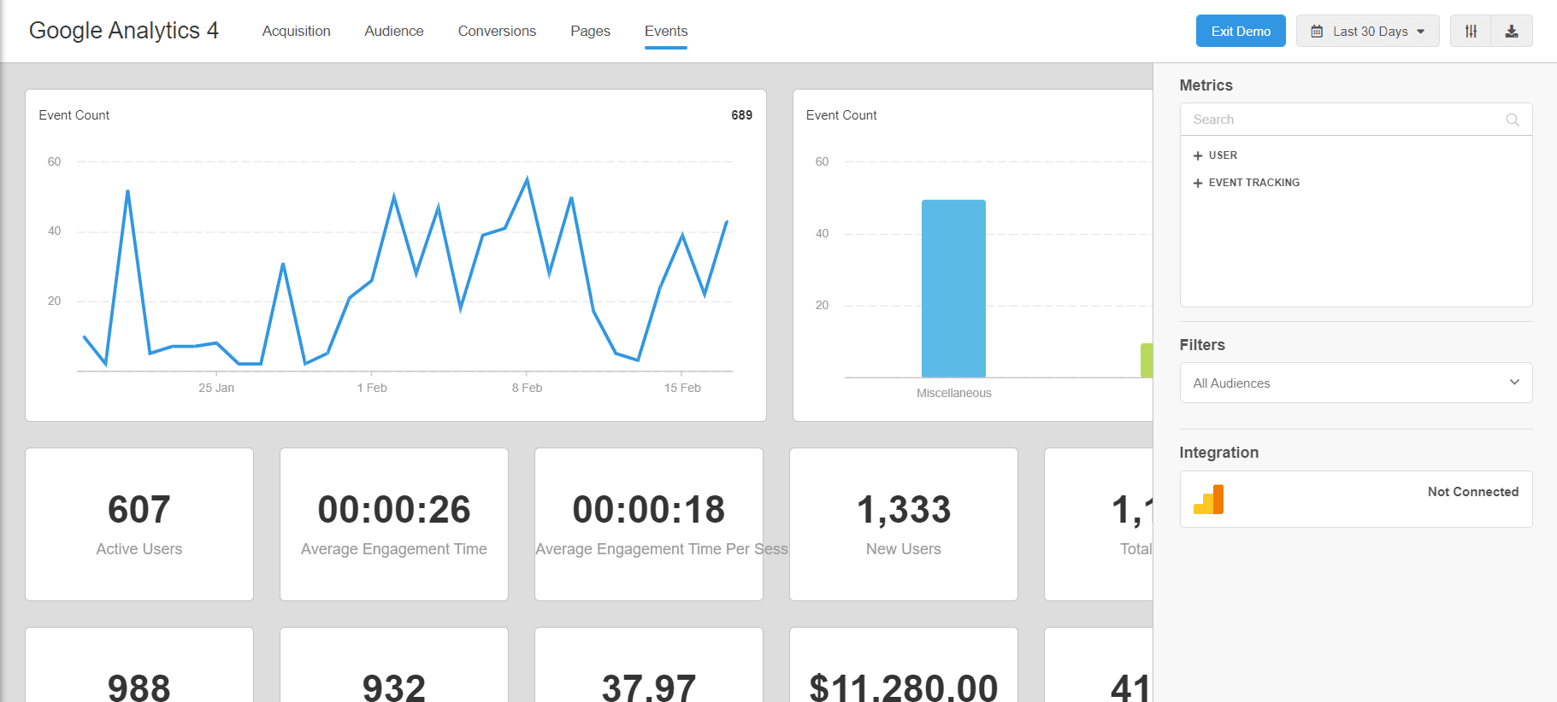1557x702 pixels.
Task: Select the 988 metric card
Action: click(x=139, y=666)
